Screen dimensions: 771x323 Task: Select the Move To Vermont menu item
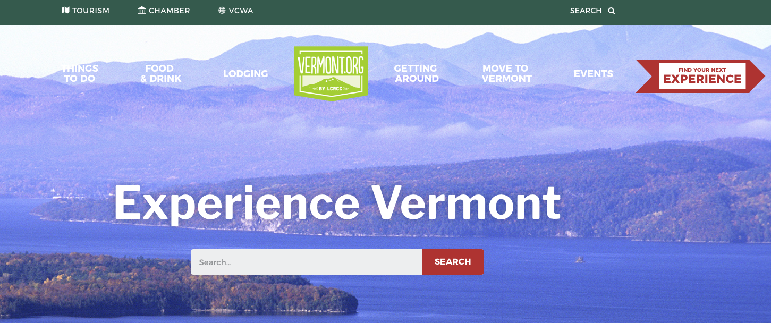[x=506, y=73]
